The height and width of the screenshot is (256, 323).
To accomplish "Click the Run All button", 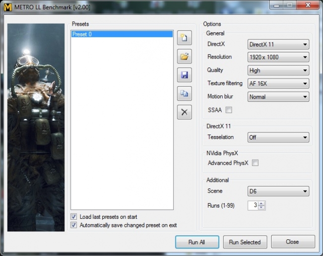I will (197, 242).
